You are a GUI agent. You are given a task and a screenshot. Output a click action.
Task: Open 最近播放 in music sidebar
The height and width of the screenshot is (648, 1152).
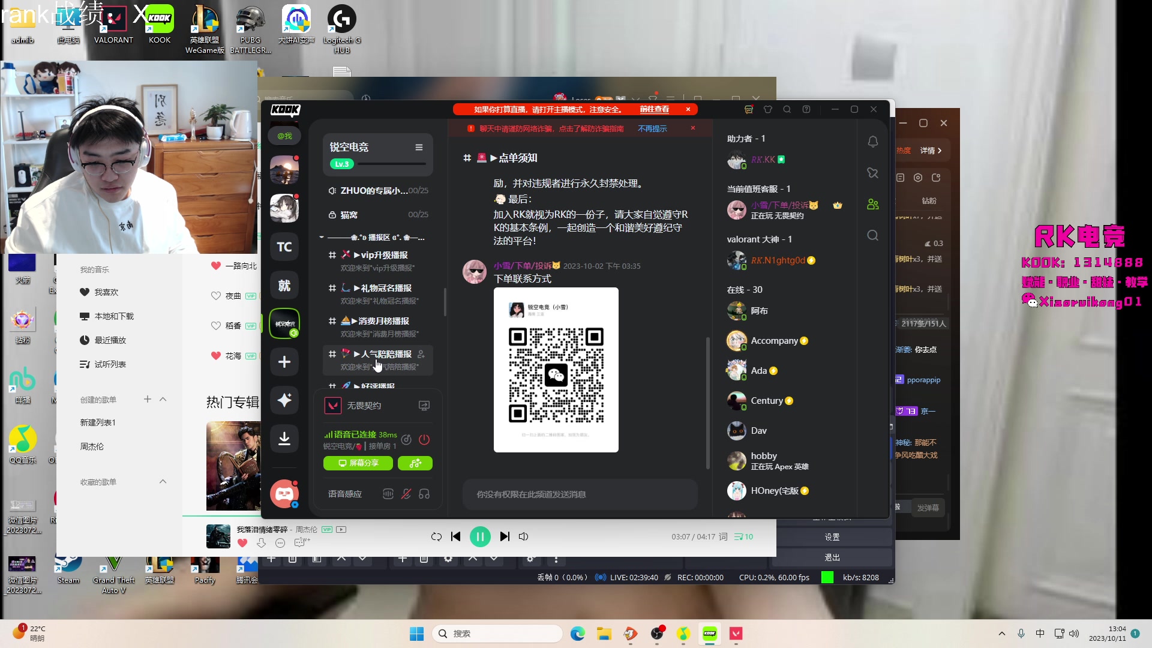103,340
